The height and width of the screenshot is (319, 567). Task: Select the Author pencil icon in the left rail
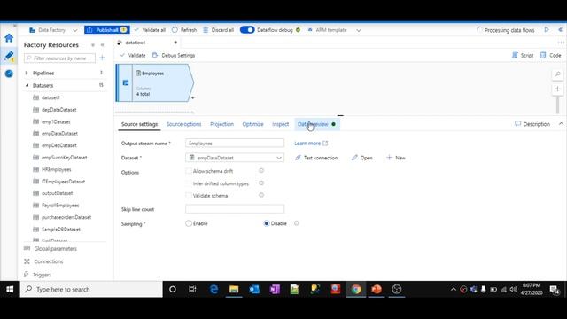(x=9, y=56)
